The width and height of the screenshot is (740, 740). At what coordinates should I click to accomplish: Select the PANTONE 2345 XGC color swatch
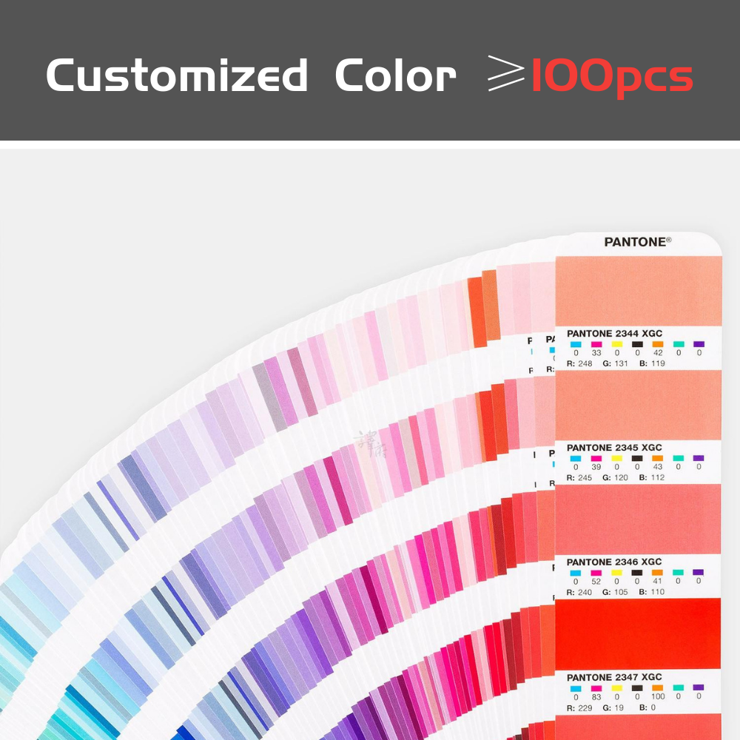tap(638, 404)
